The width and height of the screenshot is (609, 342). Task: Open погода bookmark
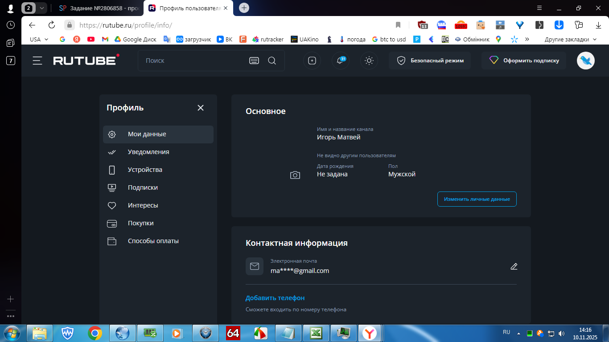click(352, 39)
